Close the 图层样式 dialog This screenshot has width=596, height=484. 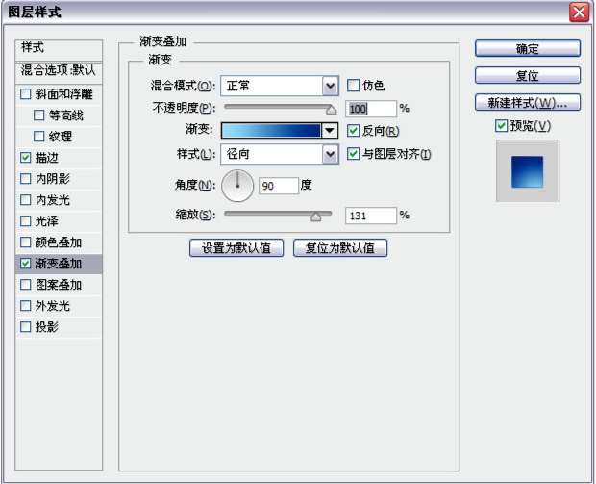coord(580,13)
